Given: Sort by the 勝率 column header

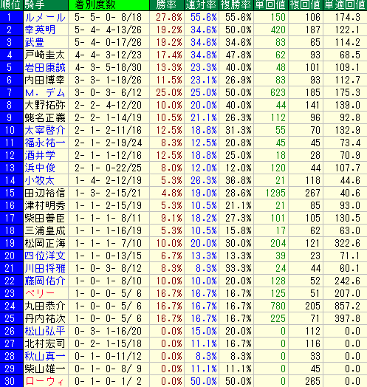Looking at the screenshot, I should click(x=167, y=5).
